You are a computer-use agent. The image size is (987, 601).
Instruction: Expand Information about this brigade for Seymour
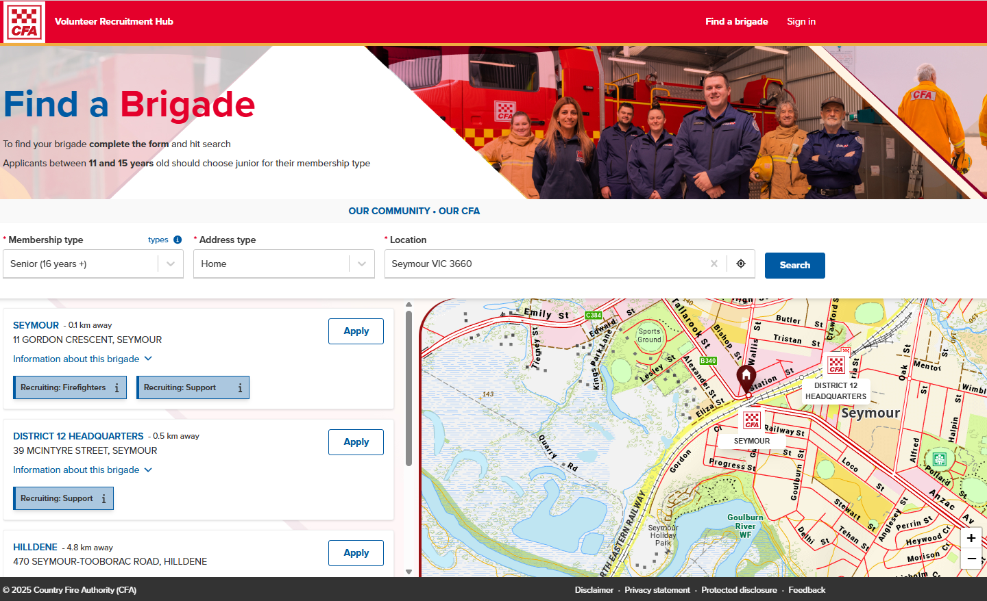[82, 359]
